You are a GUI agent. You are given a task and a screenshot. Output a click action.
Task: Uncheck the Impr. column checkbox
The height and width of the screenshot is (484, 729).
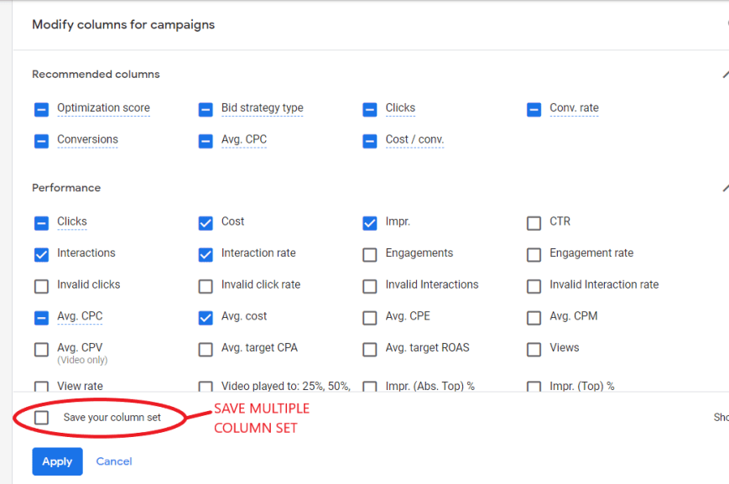tap(370, 223)
